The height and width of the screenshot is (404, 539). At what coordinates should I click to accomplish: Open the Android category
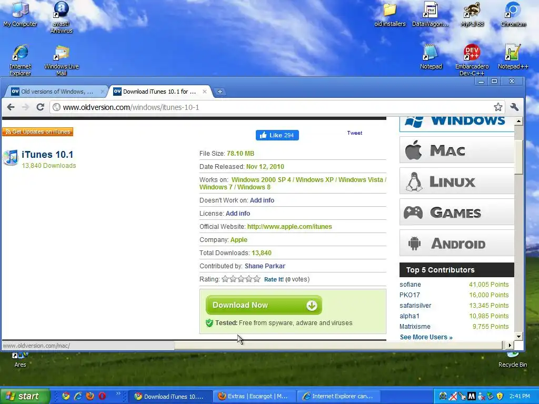tap(456, 243)
